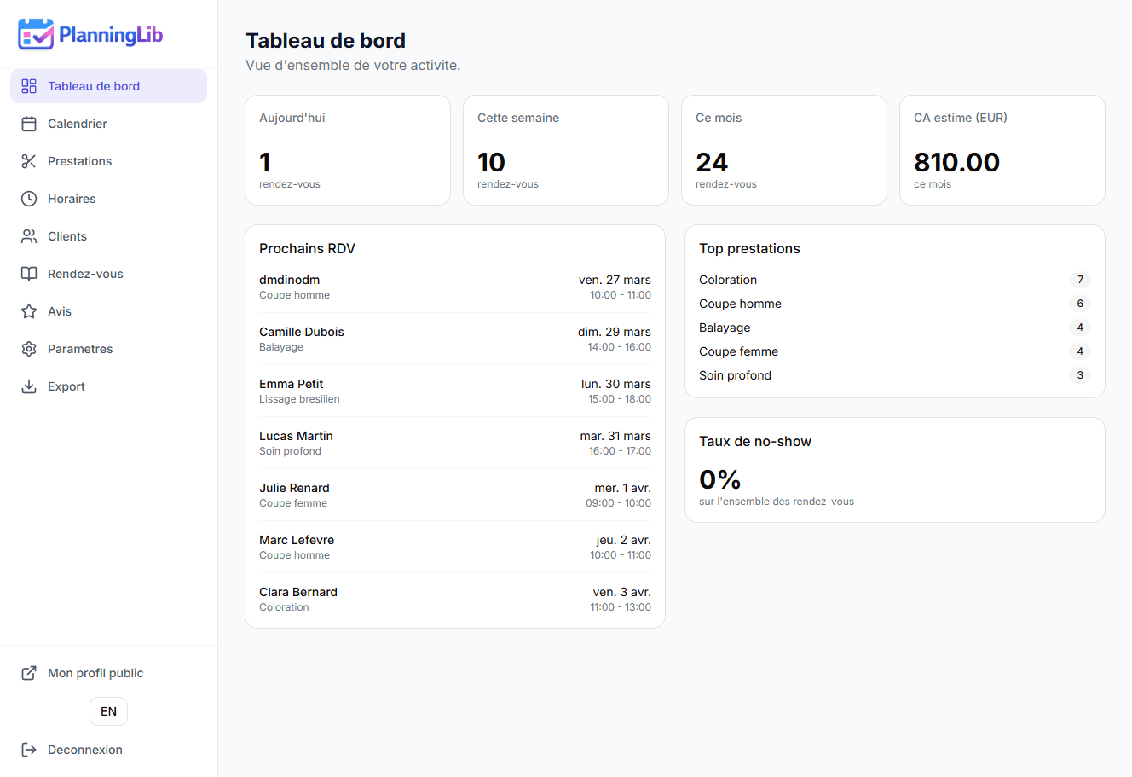The height and width of the screenshot is (777, 1132).
Task: Click the EN language button
Action: tap(108, 710)
